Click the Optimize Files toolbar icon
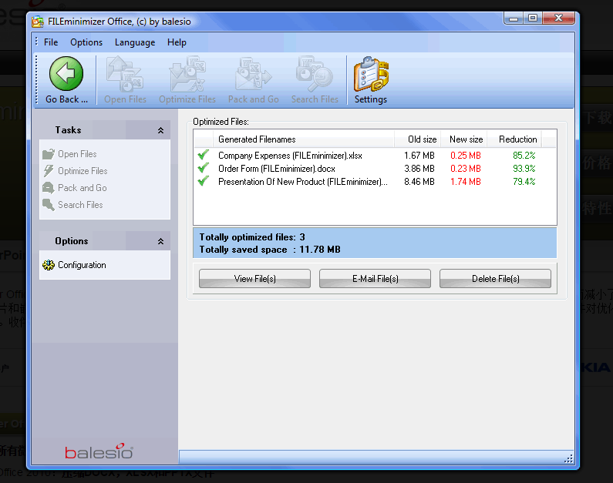Image resolution: width=613 pixels, height=483 pixels. point(187,74)
